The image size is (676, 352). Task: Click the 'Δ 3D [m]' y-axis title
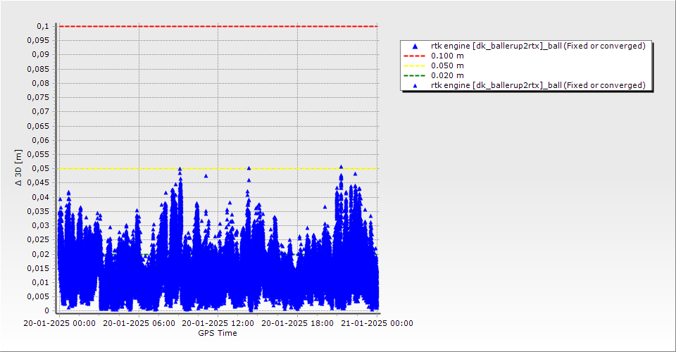18,168
